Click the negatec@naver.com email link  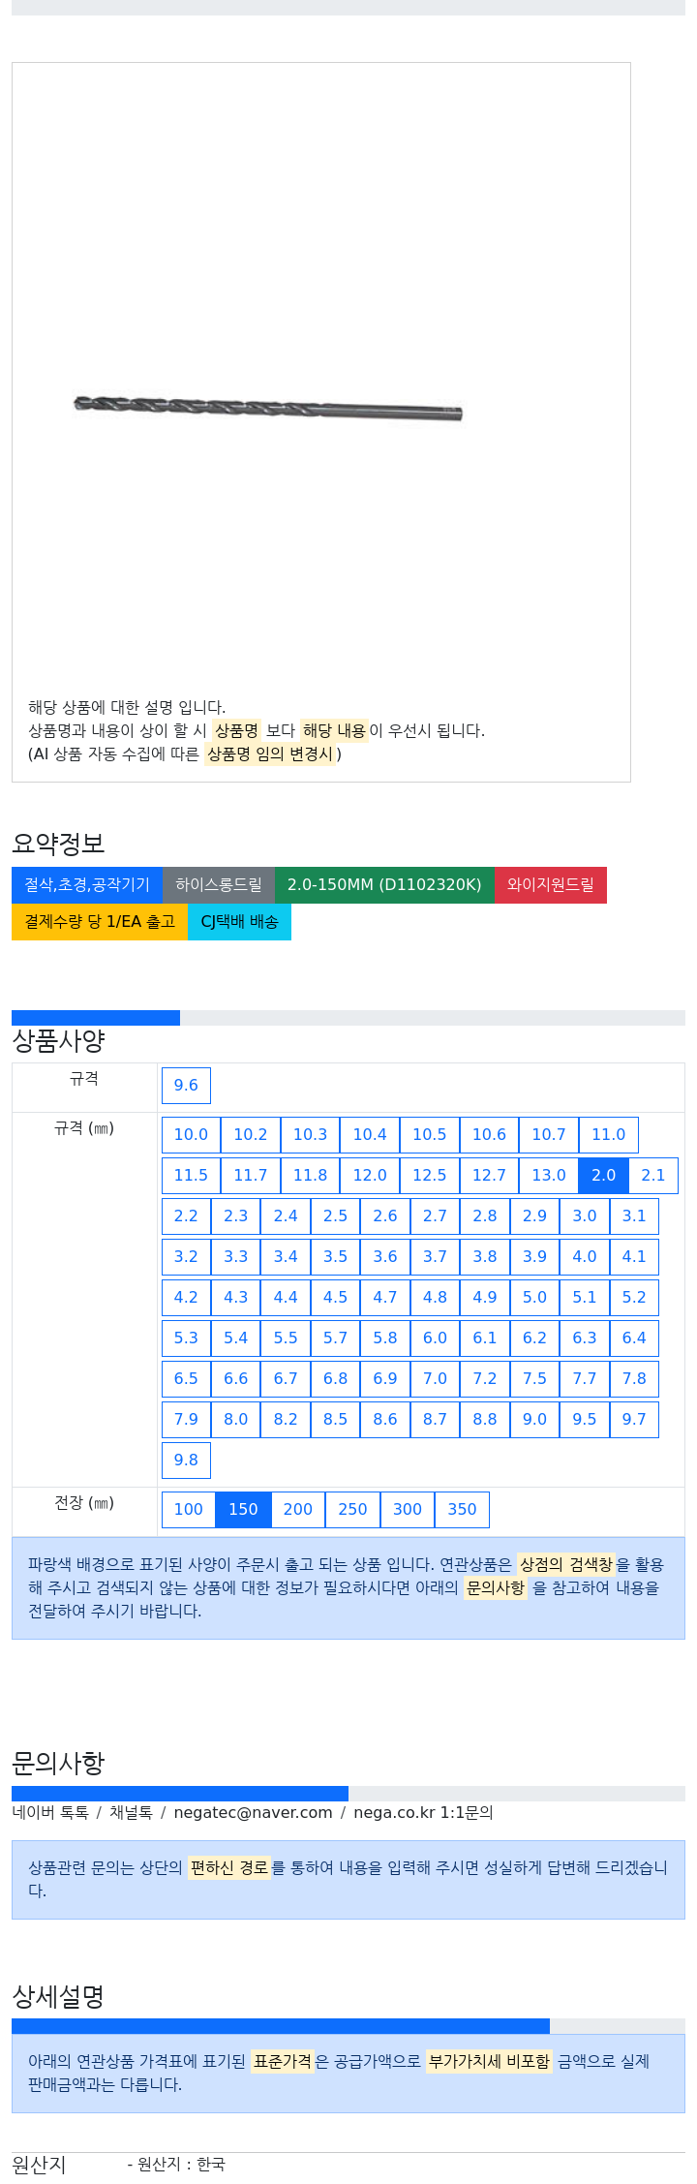point(253,1813)
